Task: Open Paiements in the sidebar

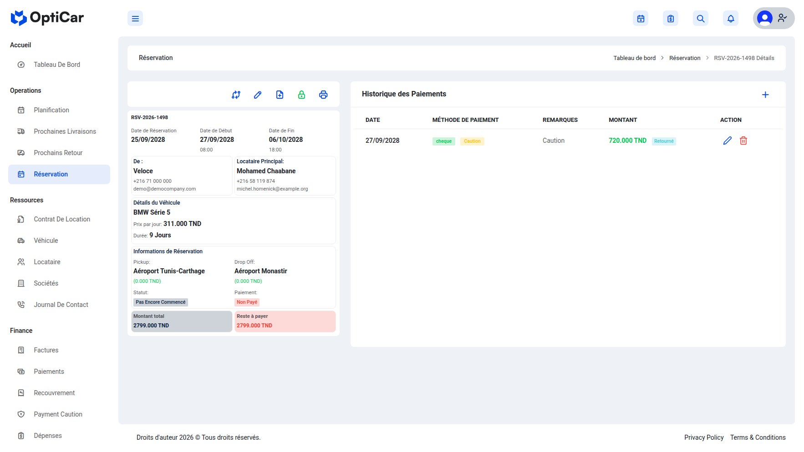Action: 59,372
